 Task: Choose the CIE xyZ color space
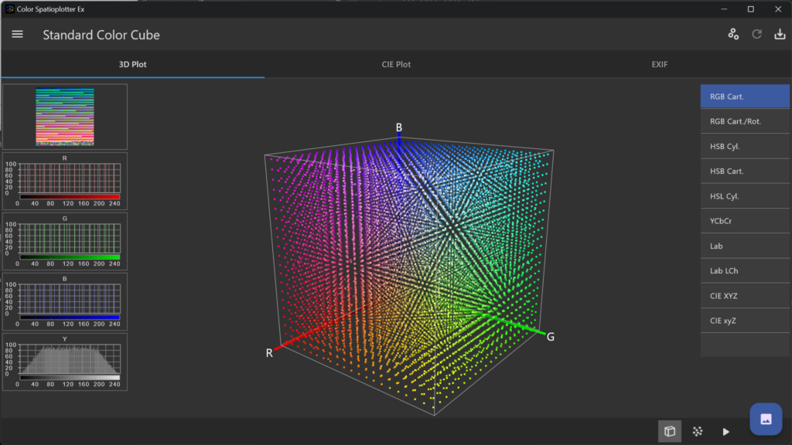pyautogui.click(x=745, y=321)
